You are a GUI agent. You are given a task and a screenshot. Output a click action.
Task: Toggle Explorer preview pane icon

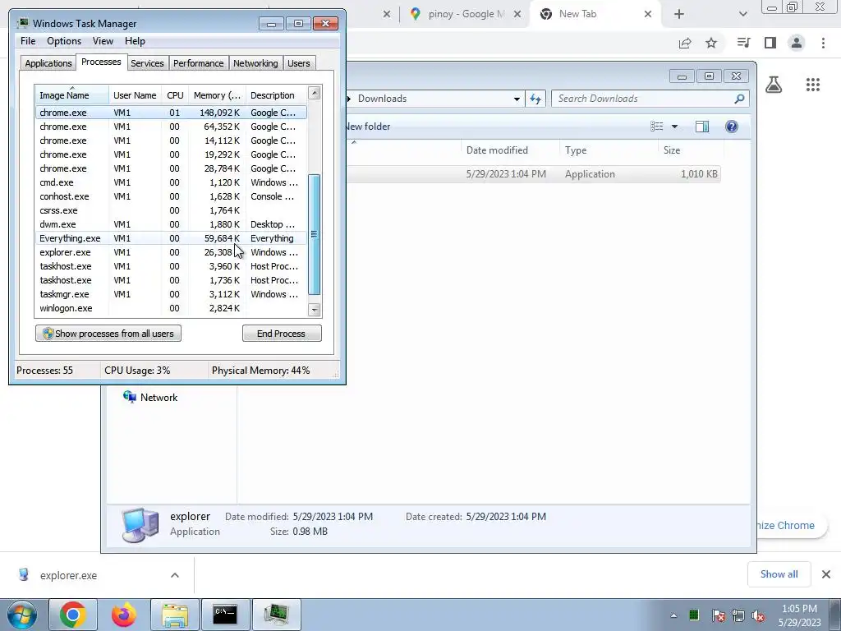click(x=702, y=127)
